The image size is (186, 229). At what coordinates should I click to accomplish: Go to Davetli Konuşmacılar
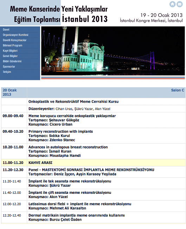click(15, 40)
